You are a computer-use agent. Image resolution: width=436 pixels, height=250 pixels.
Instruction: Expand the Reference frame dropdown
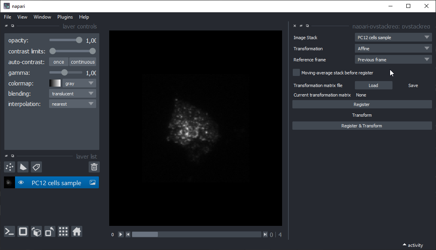click(x=393, y=60)
